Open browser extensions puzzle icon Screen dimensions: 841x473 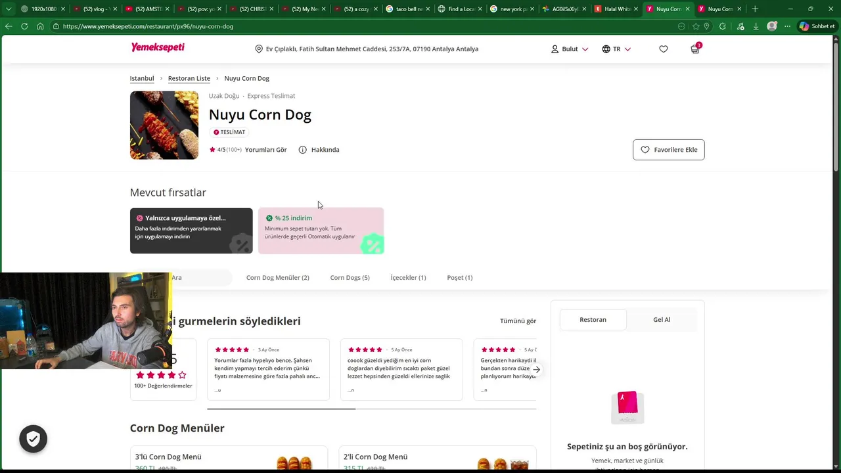point(723,26)
